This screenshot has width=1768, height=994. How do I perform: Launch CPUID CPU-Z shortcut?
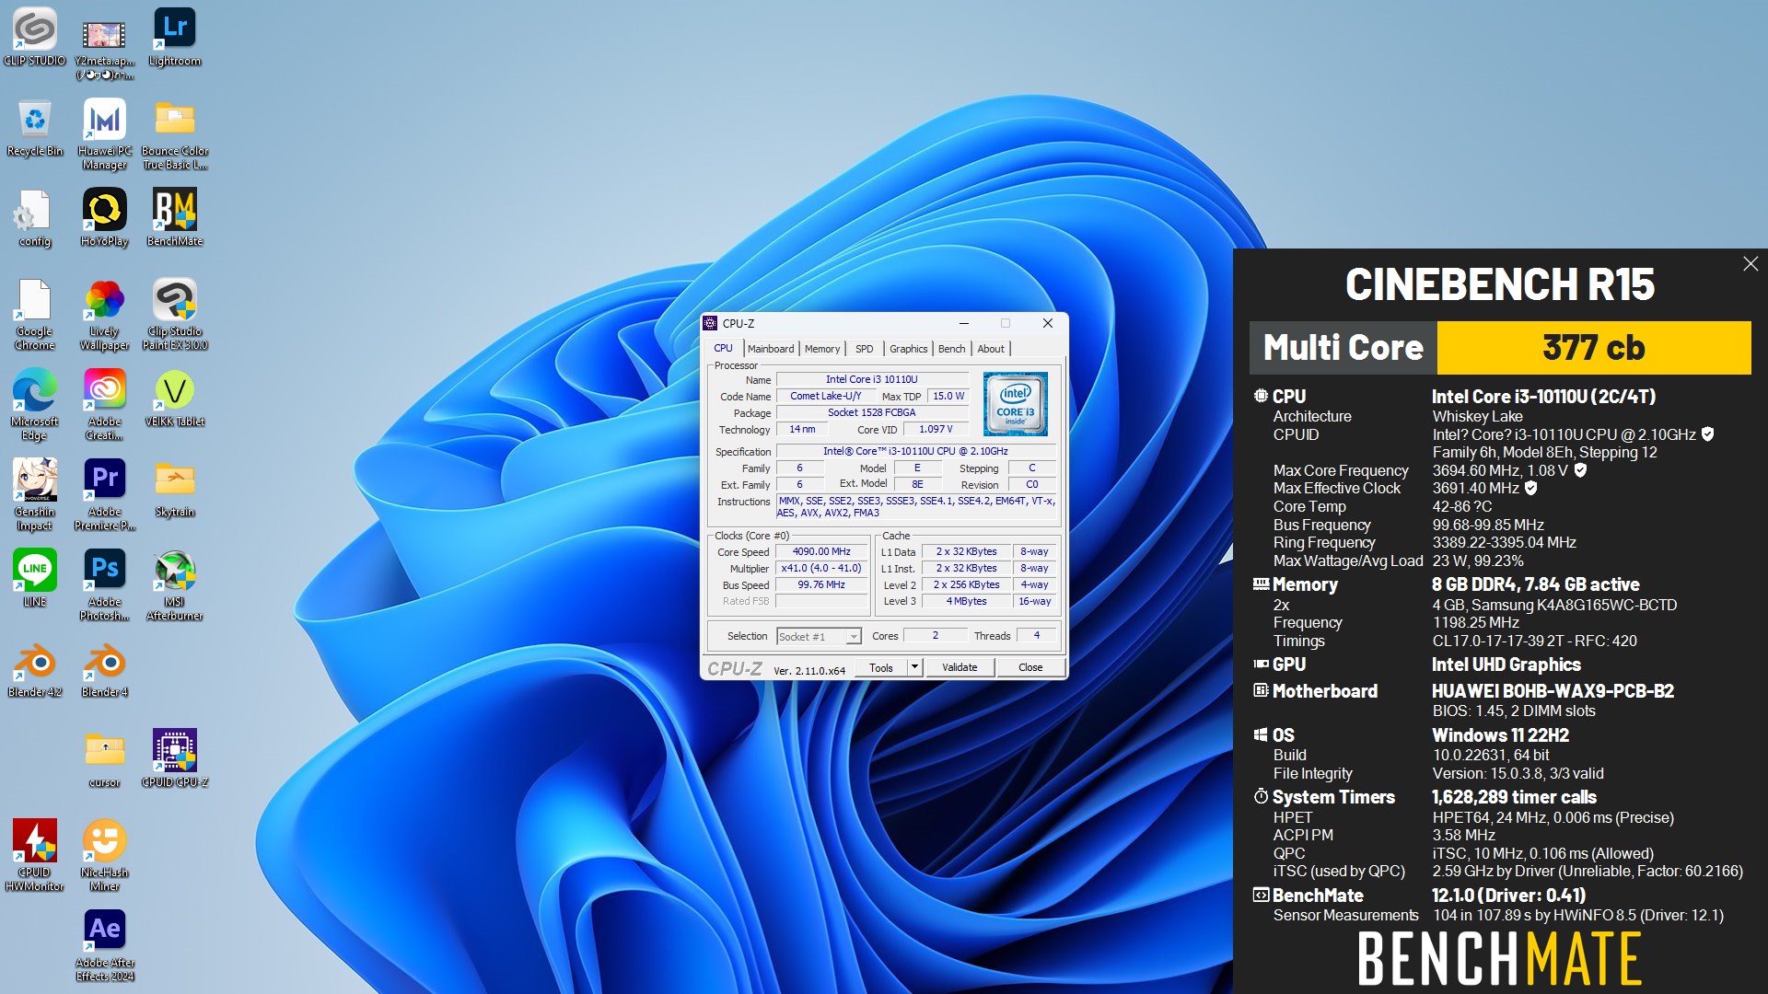(x=174, y=758)
